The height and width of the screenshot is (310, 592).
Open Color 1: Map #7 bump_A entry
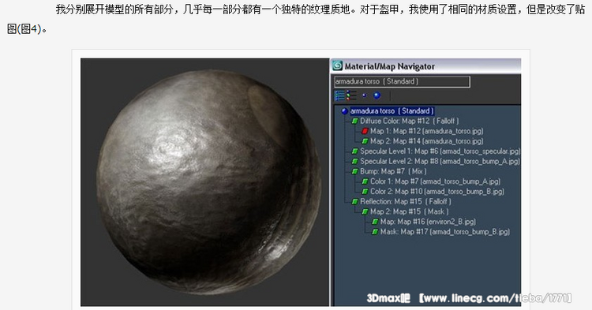click(x=435, y=181)
